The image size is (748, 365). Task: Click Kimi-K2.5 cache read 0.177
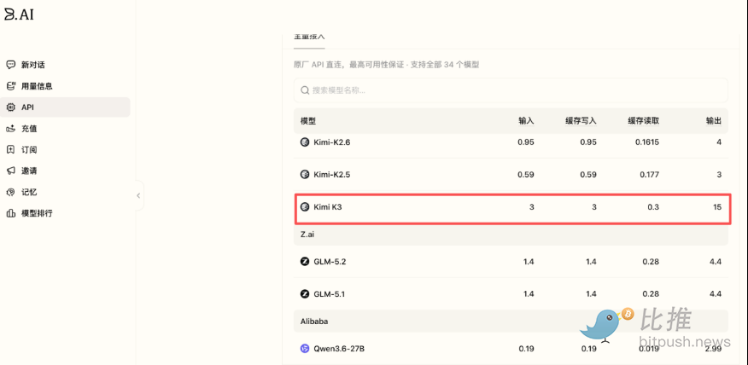click(x=650, y=175)
